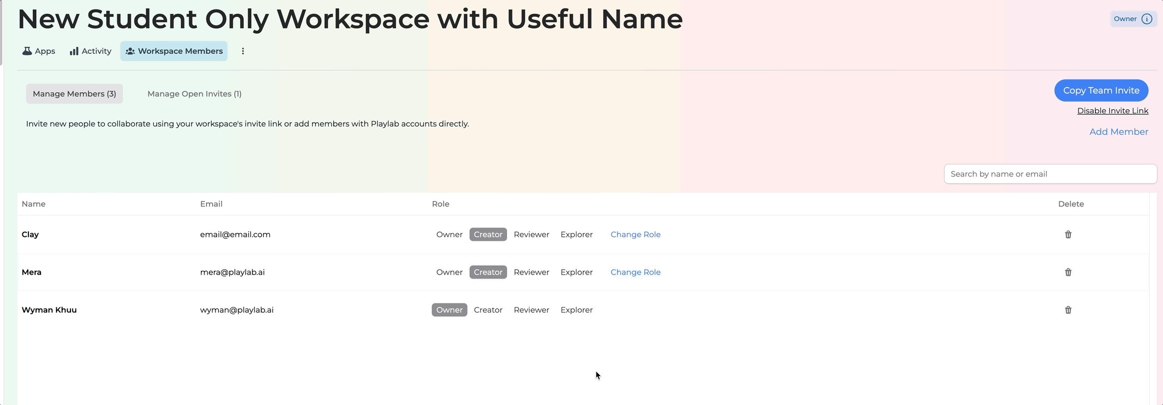
Task: Select Manage Members (3) tab
Action: 74,94
